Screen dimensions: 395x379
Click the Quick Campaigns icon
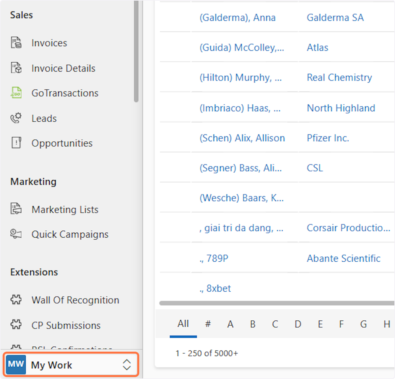[16, 234]
